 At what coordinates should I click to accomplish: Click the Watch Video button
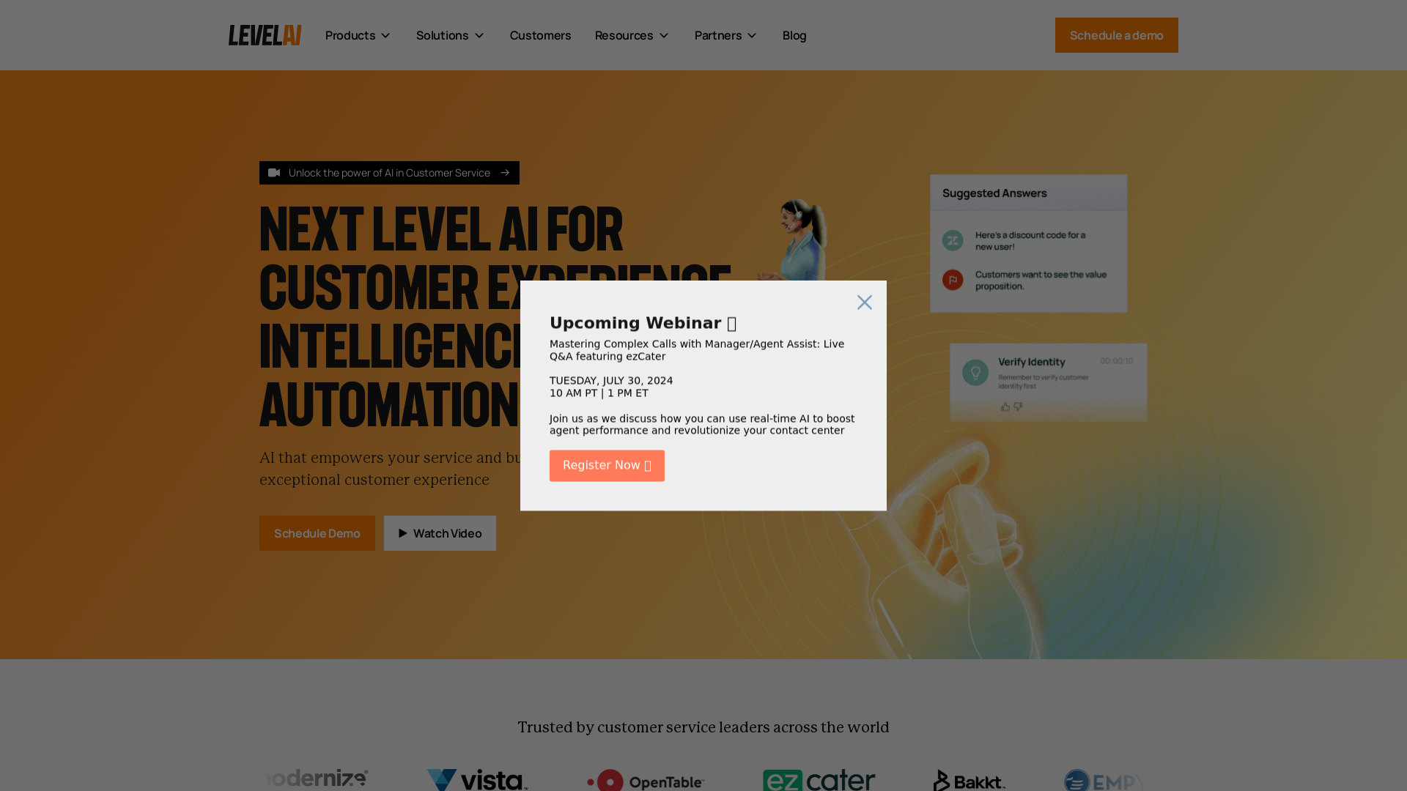click(440, 533)
